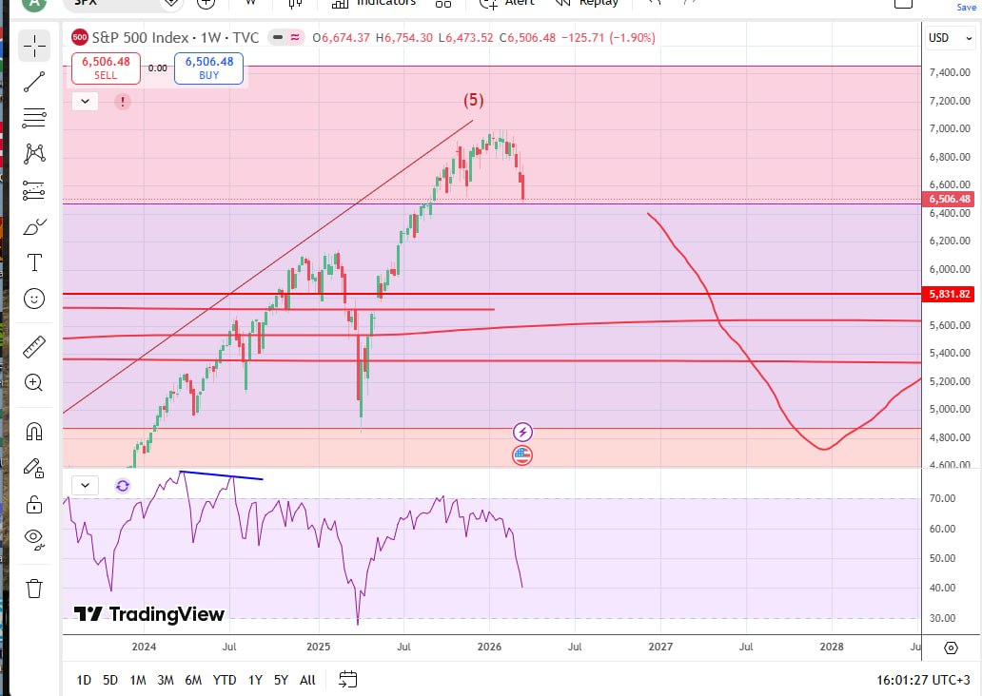Open the emoji and stickers tool
The width and height of the screenshot is (982, 696).
point(34,299)
